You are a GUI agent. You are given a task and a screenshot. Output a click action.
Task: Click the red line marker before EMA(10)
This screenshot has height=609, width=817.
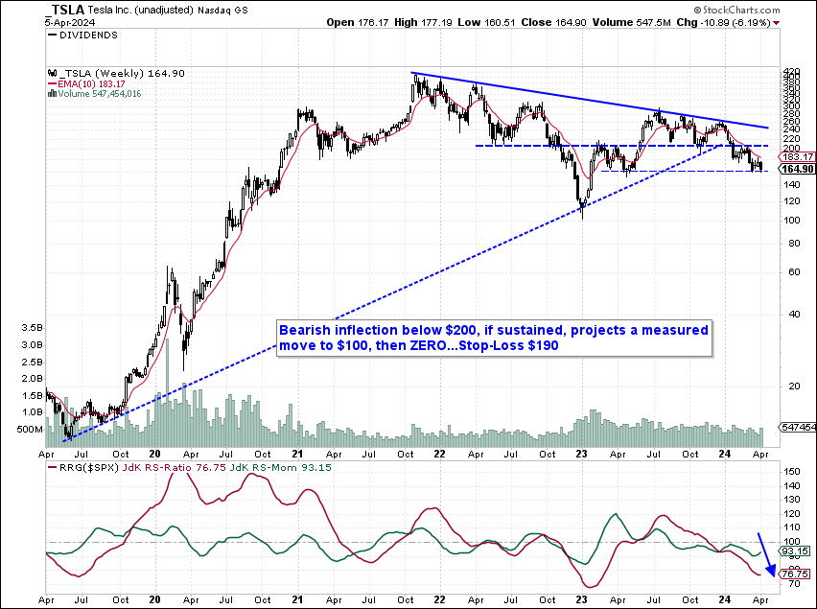click(x=51, y=83)
